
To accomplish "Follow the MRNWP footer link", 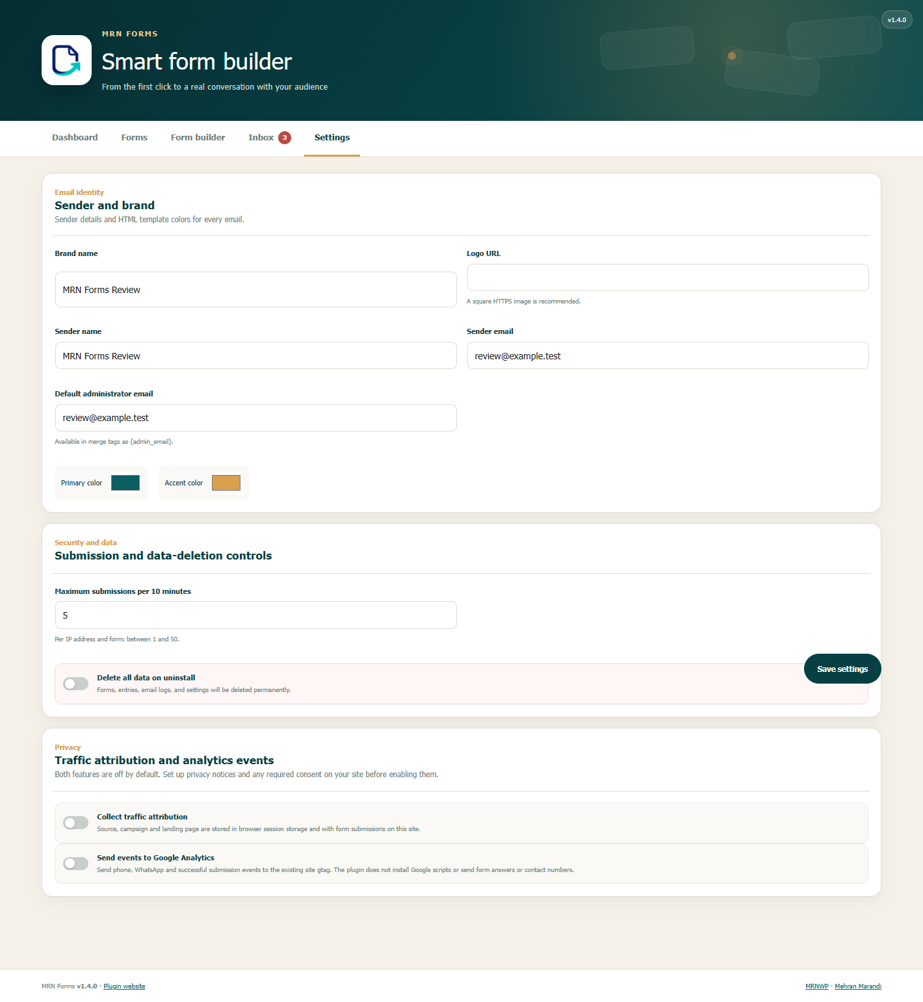I will (817, 986).
